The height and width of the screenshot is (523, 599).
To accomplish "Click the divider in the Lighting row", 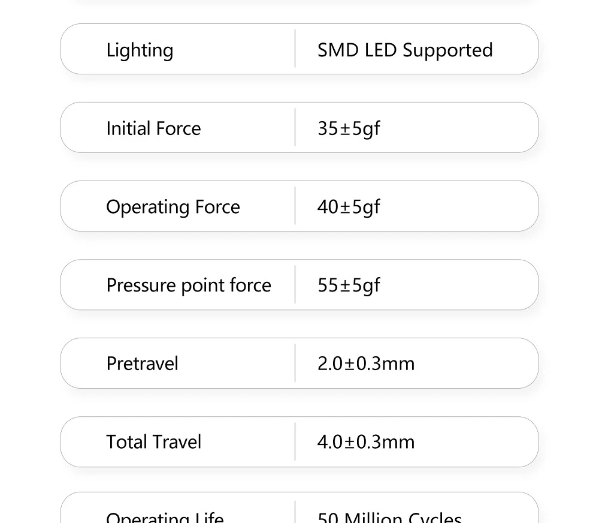I will click(295, 49).
